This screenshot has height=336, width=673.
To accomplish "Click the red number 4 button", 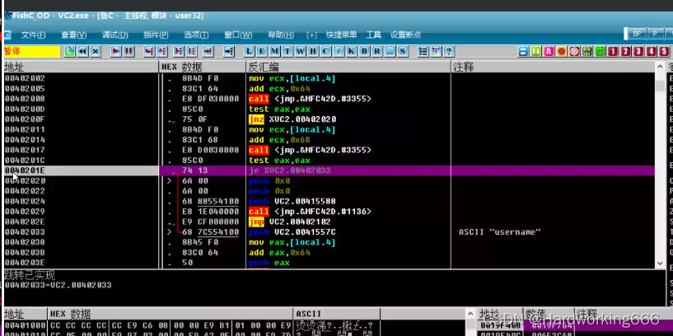I will click(x=652, y=52).
